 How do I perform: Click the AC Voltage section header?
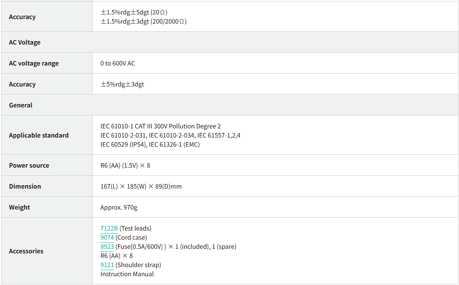[25, 42]
